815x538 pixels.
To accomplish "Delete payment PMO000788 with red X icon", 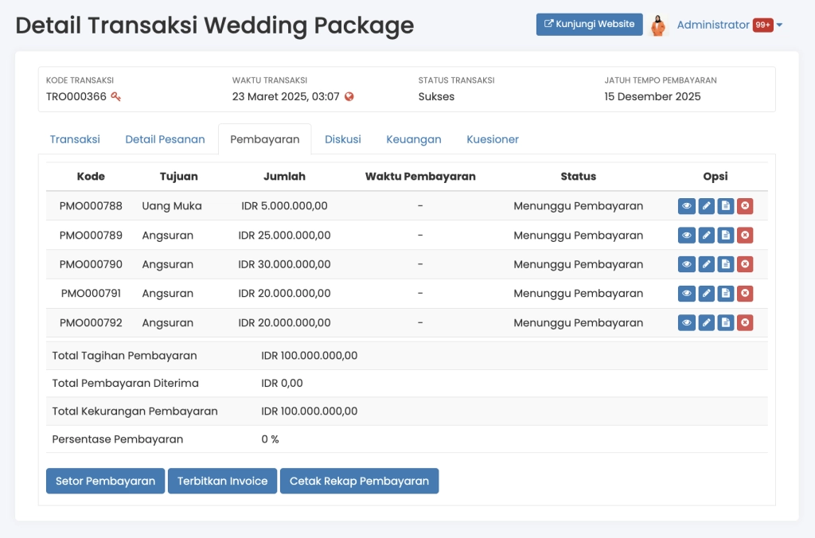I will (745, 207).
